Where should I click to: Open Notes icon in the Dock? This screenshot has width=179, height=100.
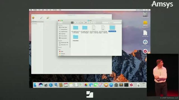pyautogui.click(x=71, y=85)
